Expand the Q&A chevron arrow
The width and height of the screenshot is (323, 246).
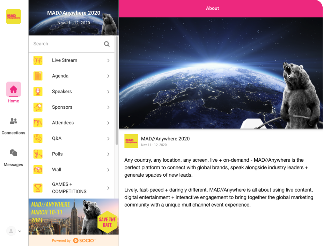(108, 139)
